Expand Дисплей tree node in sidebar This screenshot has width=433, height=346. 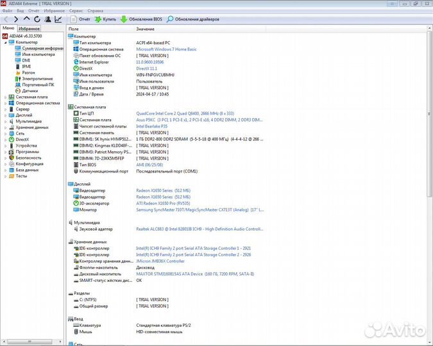[x=5, y=115]
